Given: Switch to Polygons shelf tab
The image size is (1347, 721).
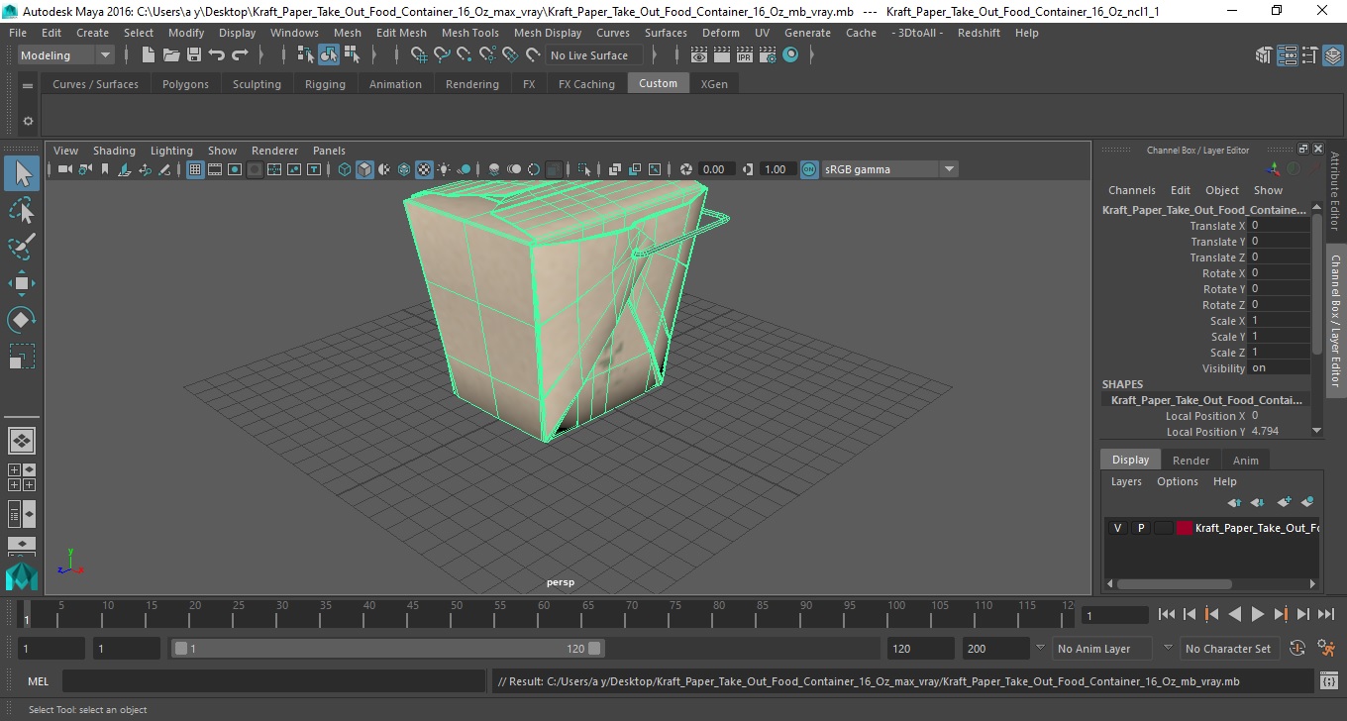Looking at the screenshot, I should pos(185,84).
